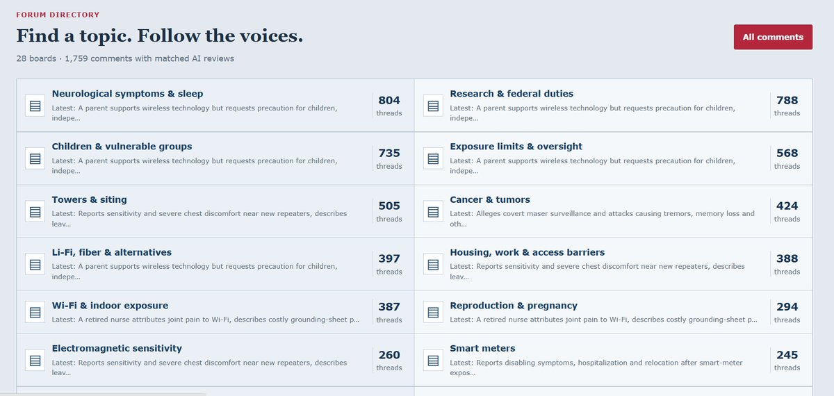The width and height of the screenshot is (834, 396).
Task: Click the Li-Fi, fiber & alternatives board icon
Action: tap(35, 264)
